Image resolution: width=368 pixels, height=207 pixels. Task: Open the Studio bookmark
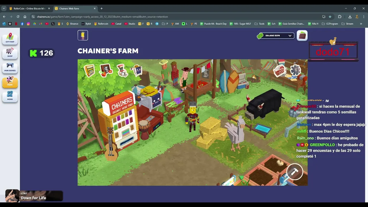pyautogui.click(x=129, y=24)
